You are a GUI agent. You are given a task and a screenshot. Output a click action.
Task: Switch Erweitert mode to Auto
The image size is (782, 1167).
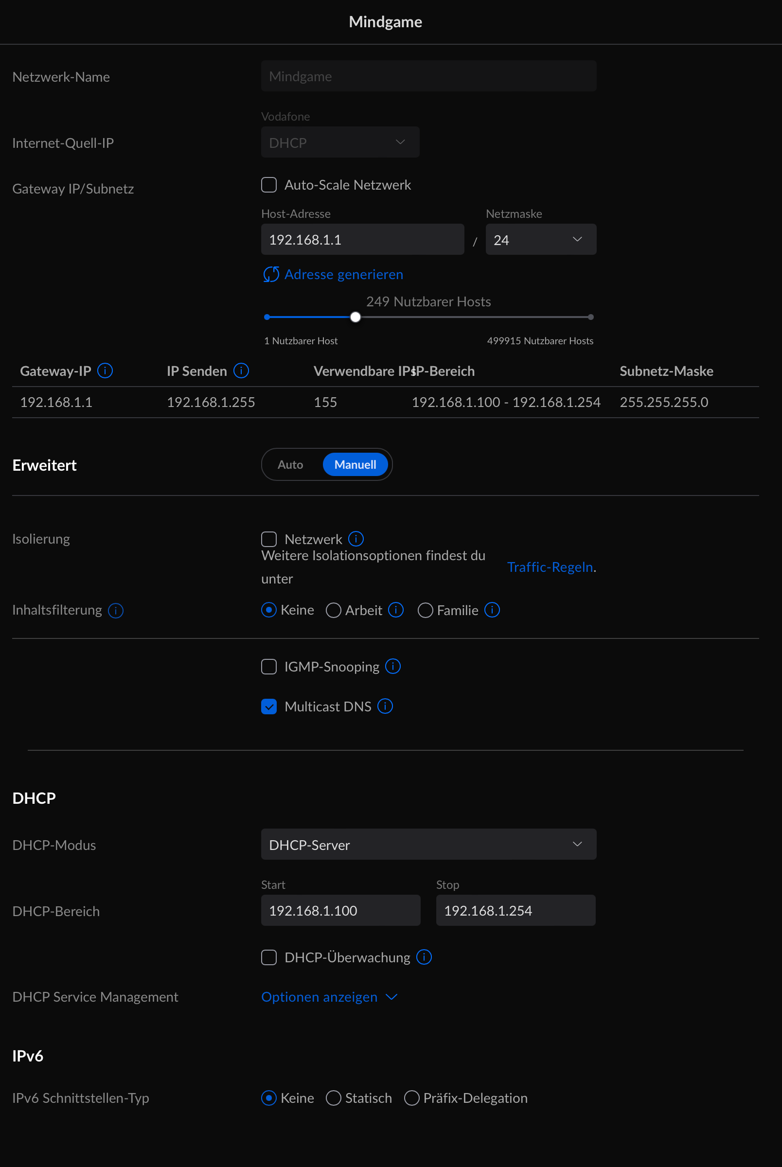[290, 464]
